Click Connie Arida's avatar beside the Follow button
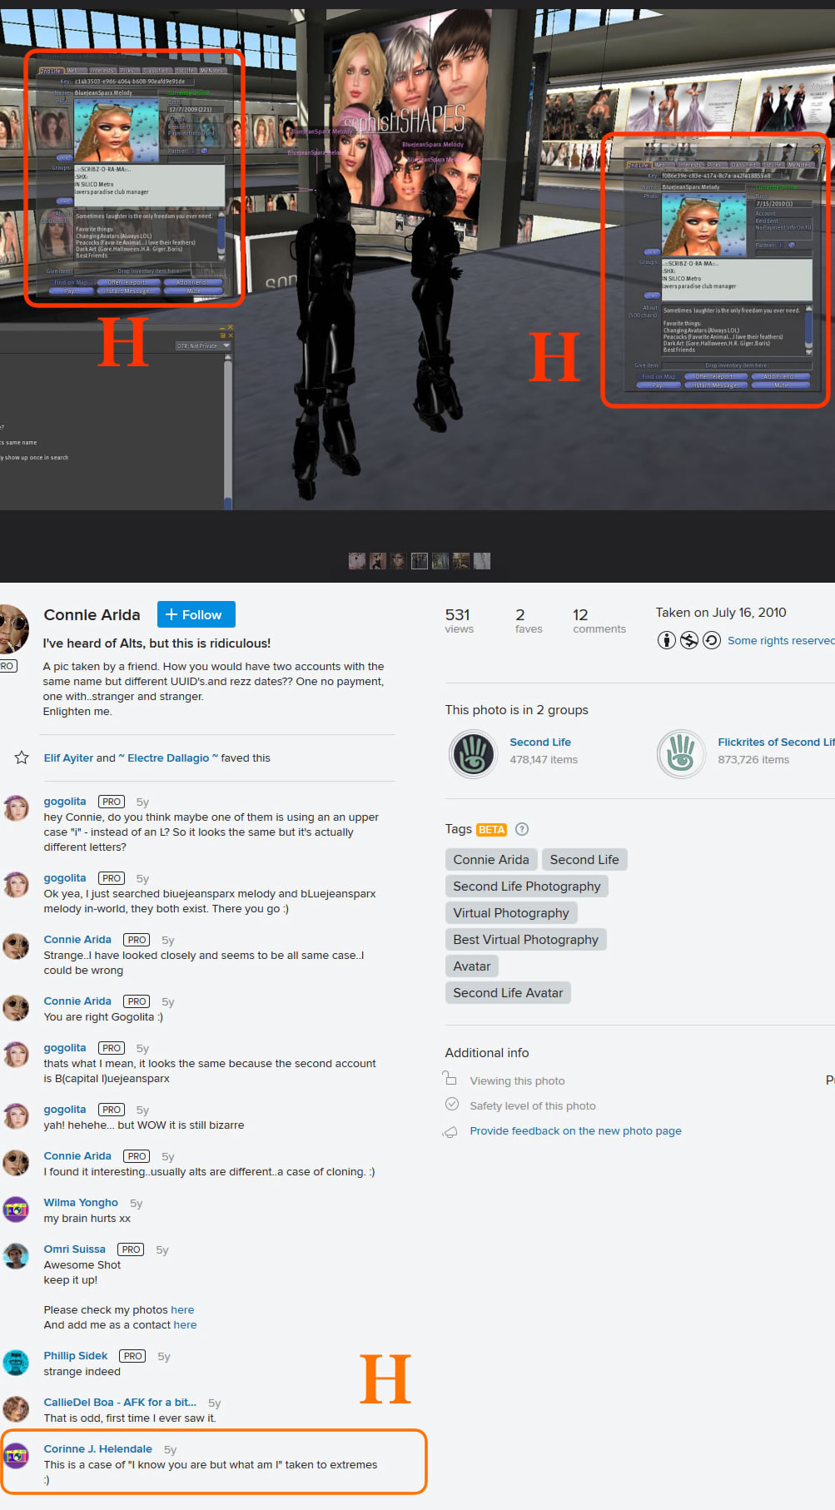The height and width of the screenshot is (1510, 835). [13, 628]
